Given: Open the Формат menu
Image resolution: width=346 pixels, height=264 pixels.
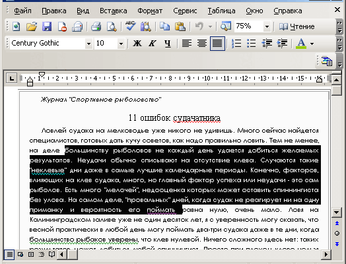Looking at the screenshot, I should (150, 11).
